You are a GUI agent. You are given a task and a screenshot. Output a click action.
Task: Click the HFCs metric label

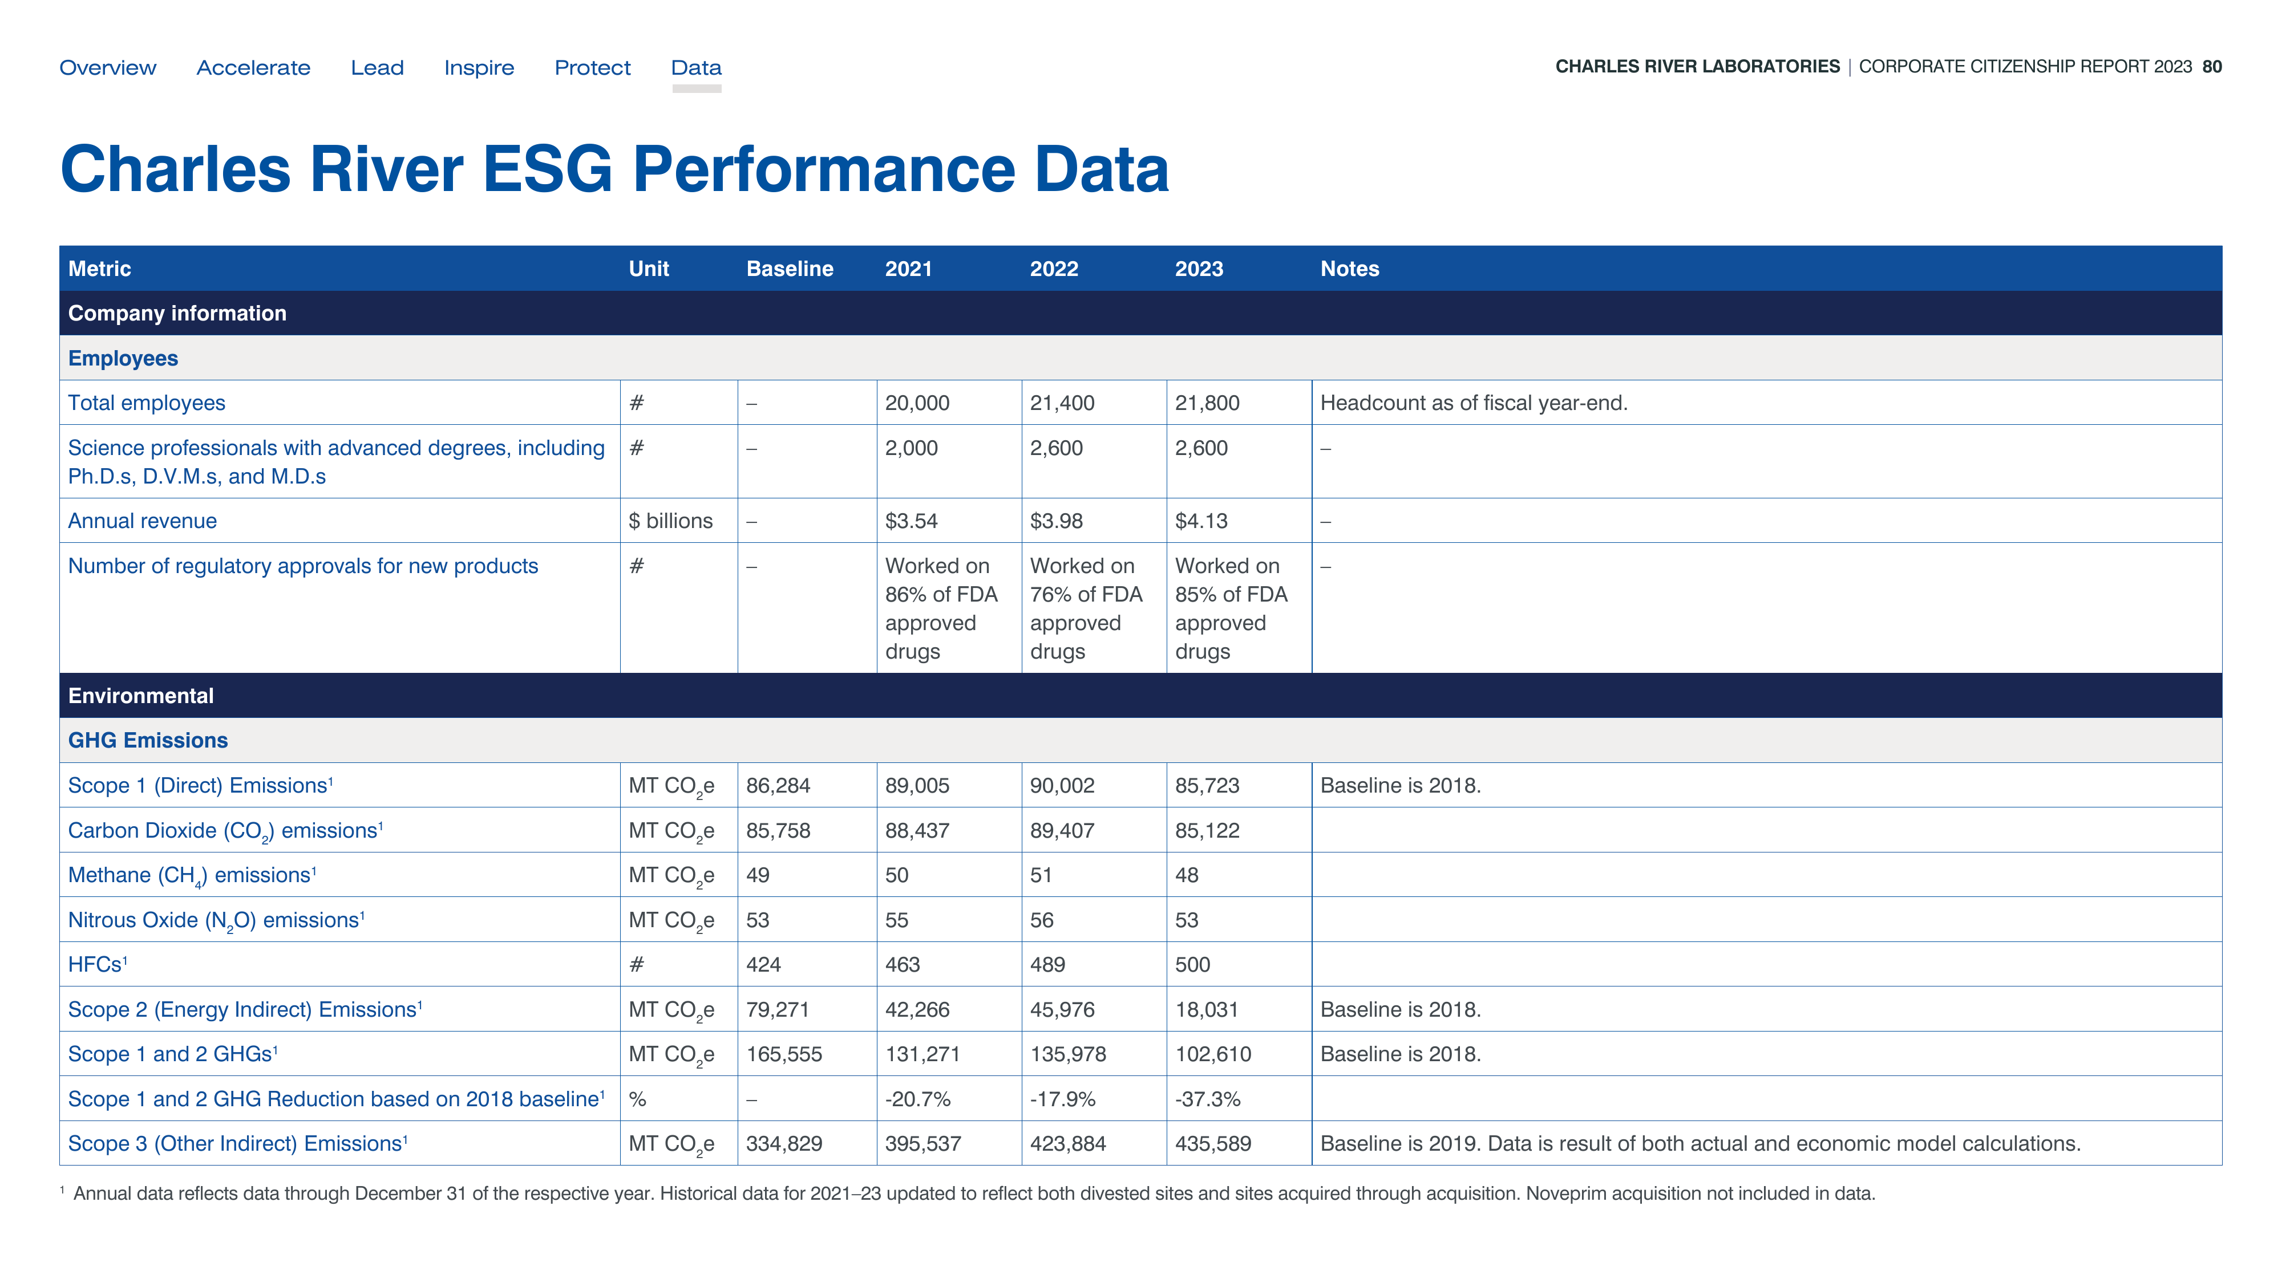(98, 964)
